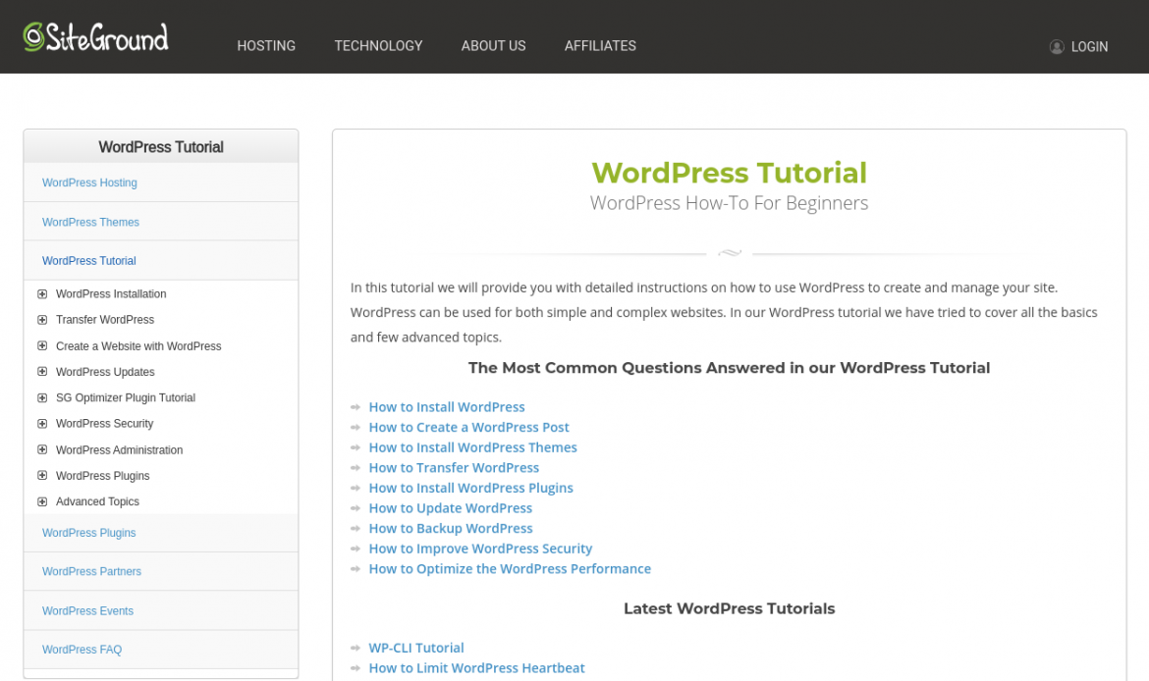Open How to Optimize the WordPress Performance

(x=510, y=569)
